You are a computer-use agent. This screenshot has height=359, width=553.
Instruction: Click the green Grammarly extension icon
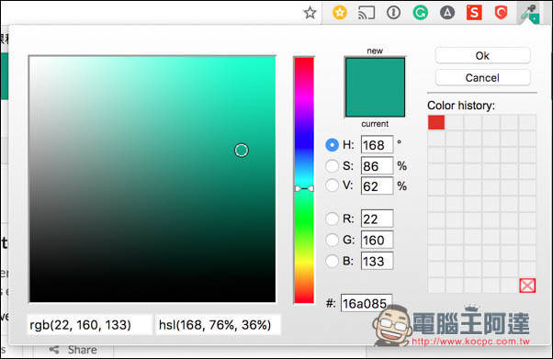[x=421, y=13]
